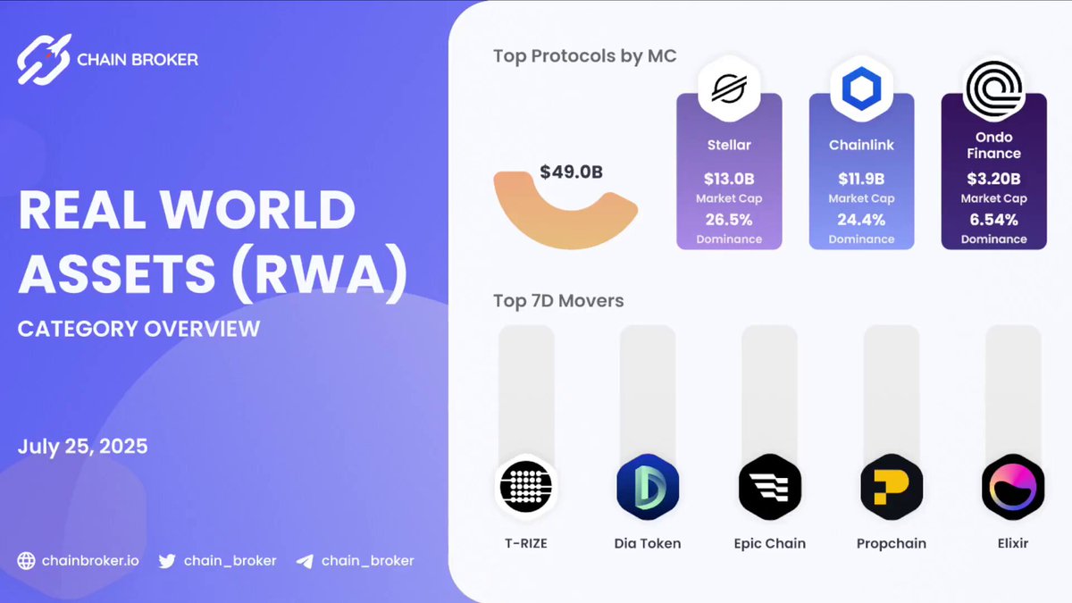Click the Ondo Finance logo
Screen dimensions: 1072x603
click(x=993, y=89)
